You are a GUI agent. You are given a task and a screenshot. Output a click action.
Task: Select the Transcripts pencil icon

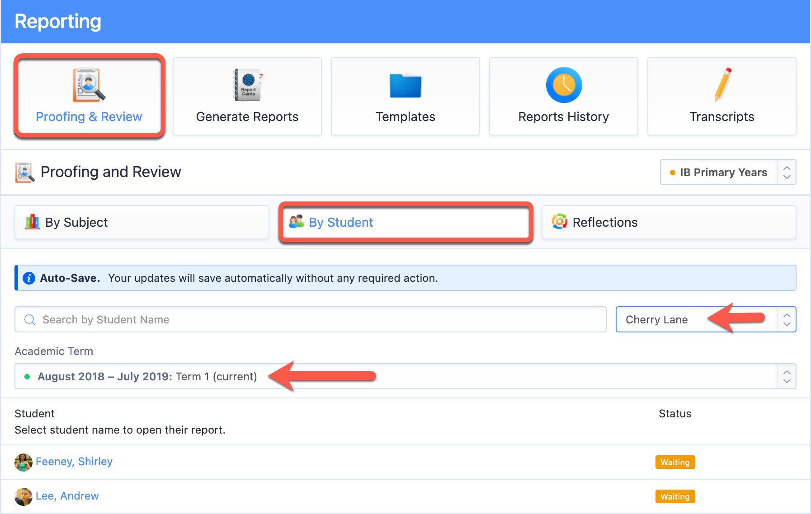click(x=722, y=84)
